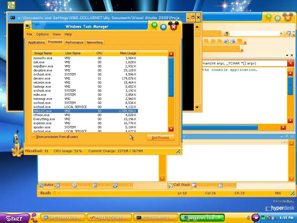Click the desktop icon in top-left corner
Screen dimensions: 297x223
pyautogui.click(x=11, y=5)
